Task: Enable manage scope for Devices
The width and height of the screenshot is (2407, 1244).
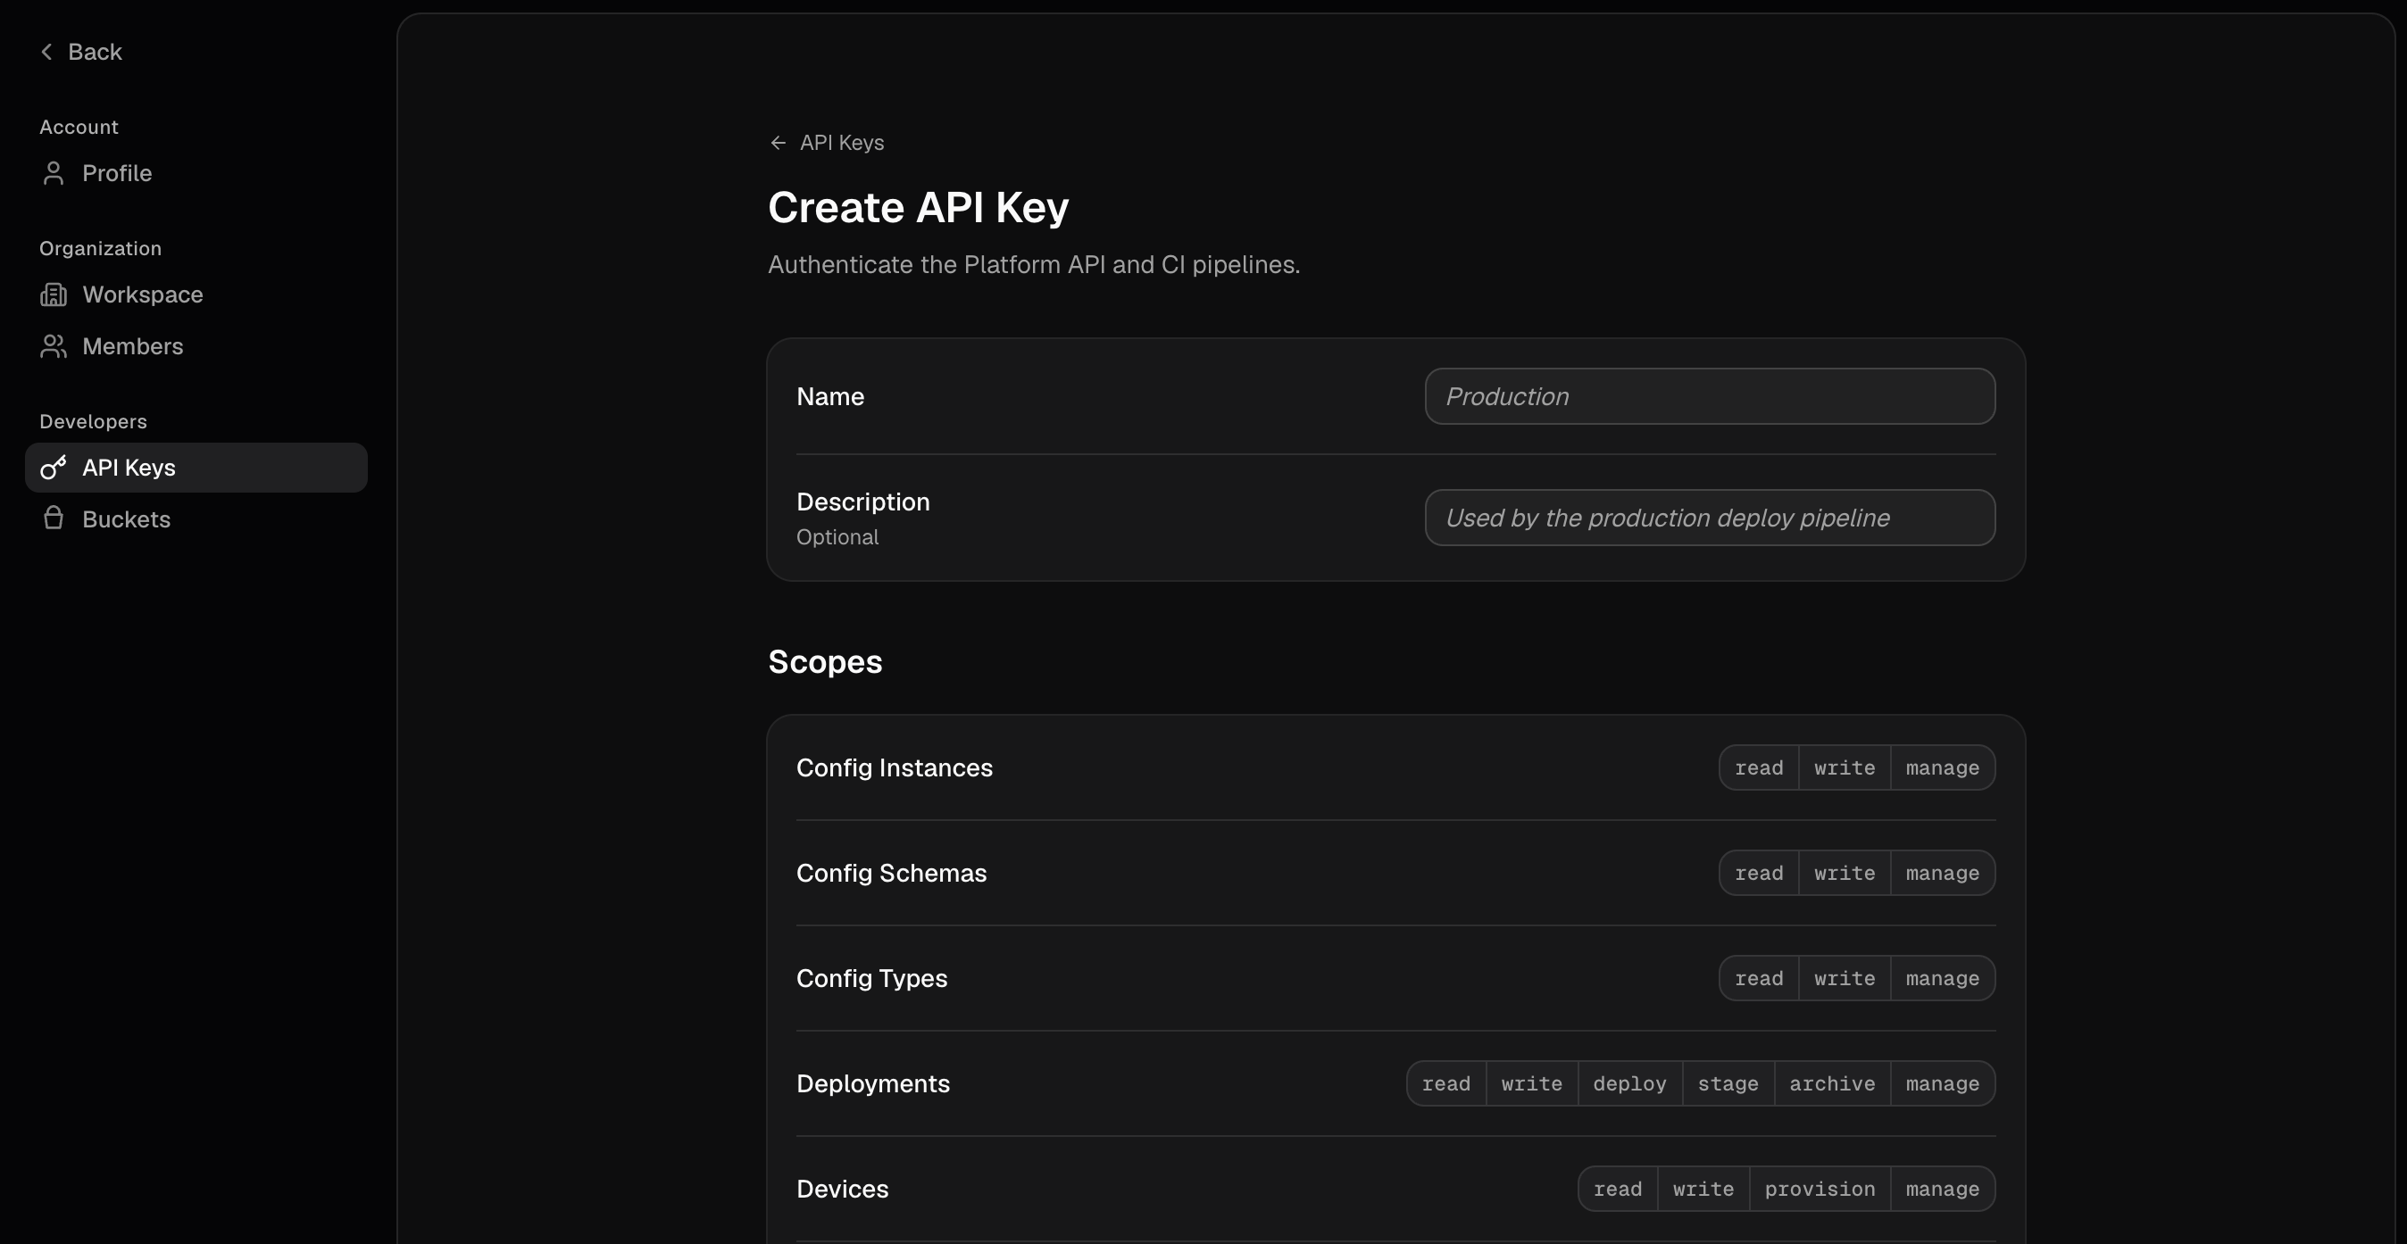Action: [x=1943, y=1189]
